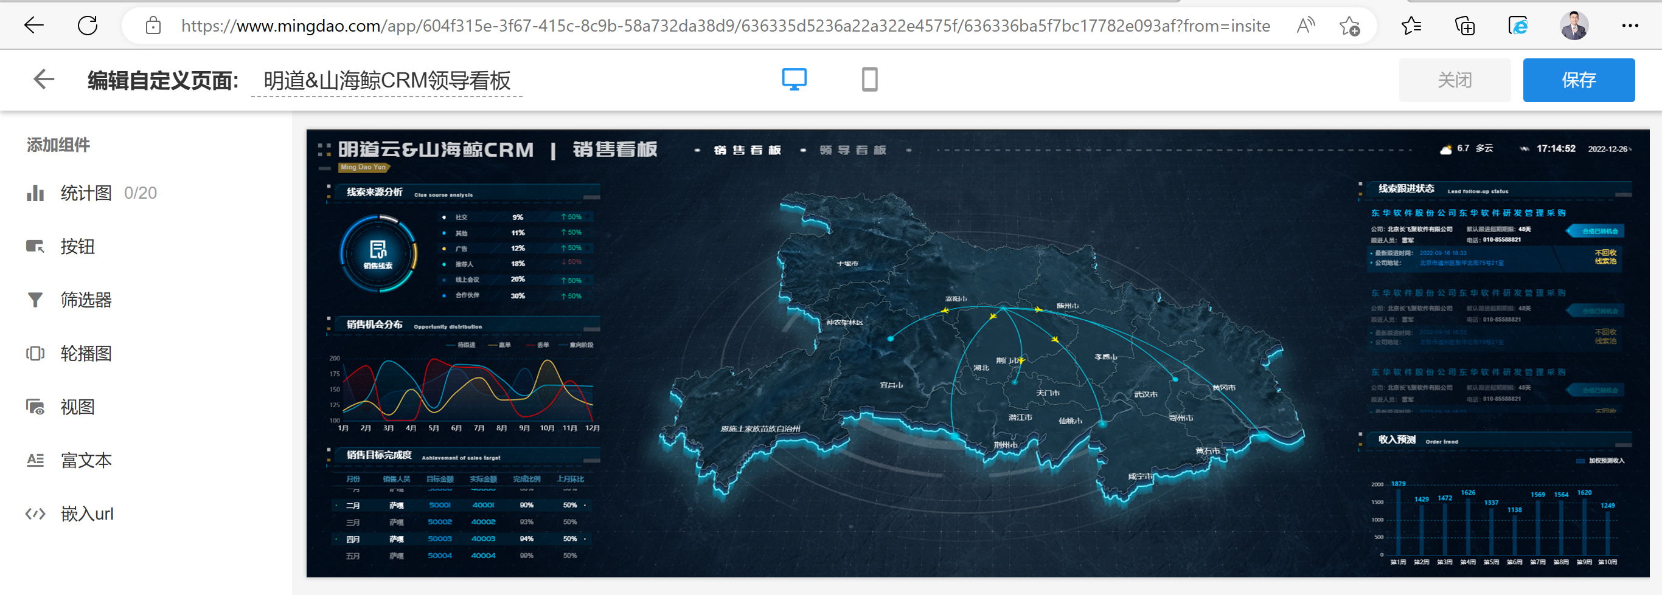The image size is (1662, 595).
Task: Add this page to favorites star icon
Action: (1349, 26)
